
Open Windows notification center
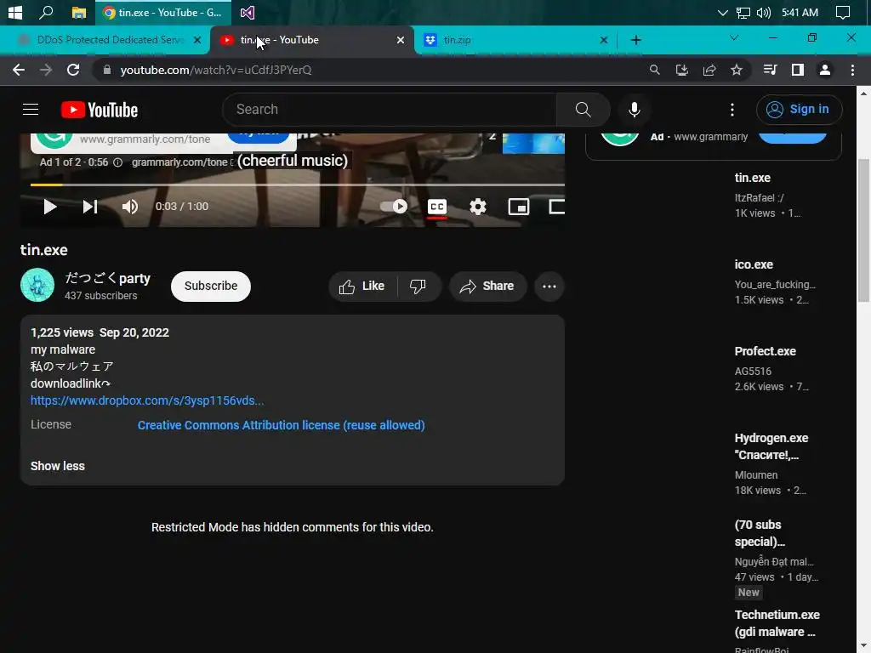[x=843, y=12]
